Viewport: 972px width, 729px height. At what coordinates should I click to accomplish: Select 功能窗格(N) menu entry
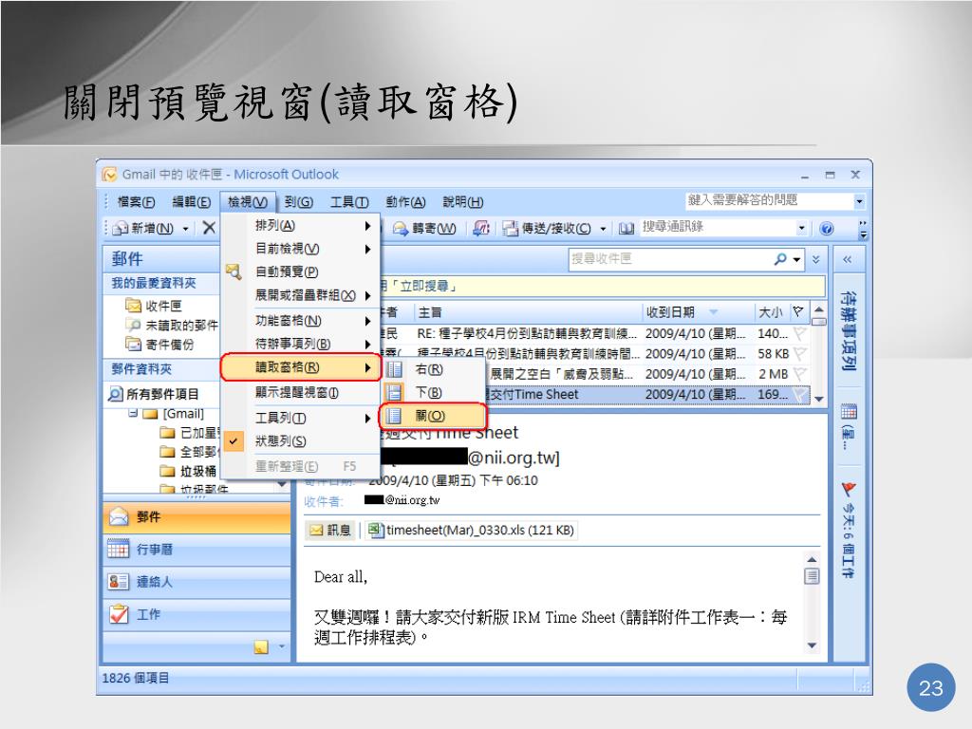coord(300,321)
